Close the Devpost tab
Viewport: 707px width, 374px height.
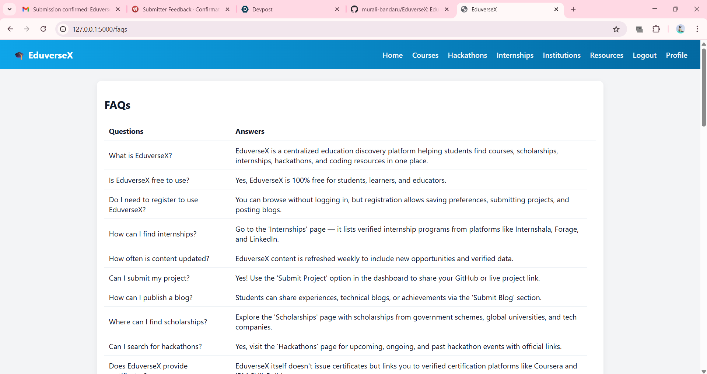click(x=337, y=9)
